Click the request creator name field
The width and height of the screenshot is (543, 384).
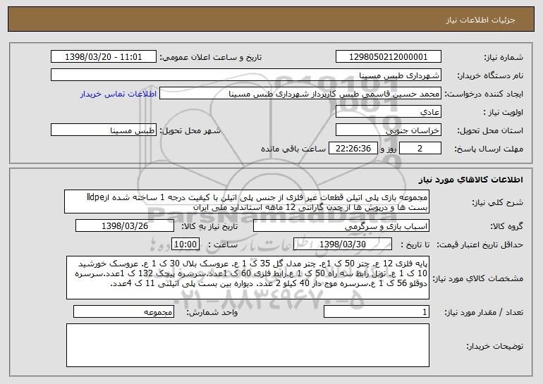click(x=300, y=94)
